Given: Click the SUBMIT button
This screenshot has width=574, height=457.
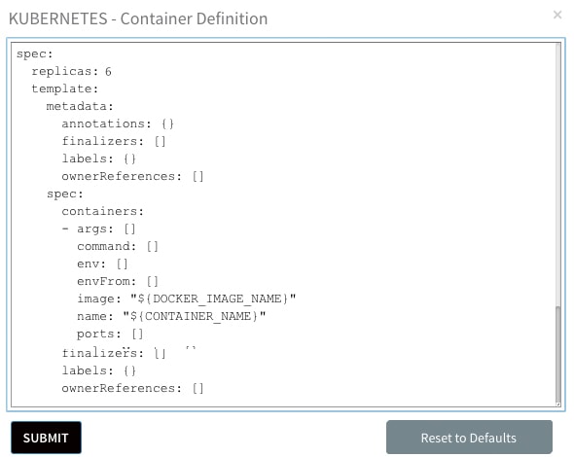Looking at the screenshot, I should coord(46,438).
